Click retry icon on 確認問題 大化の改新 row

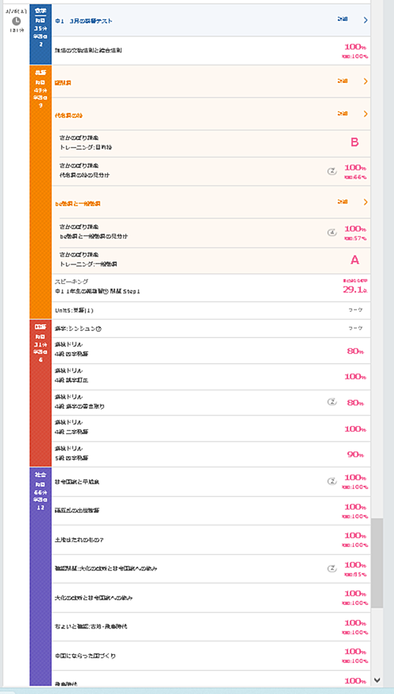point(331,568)
